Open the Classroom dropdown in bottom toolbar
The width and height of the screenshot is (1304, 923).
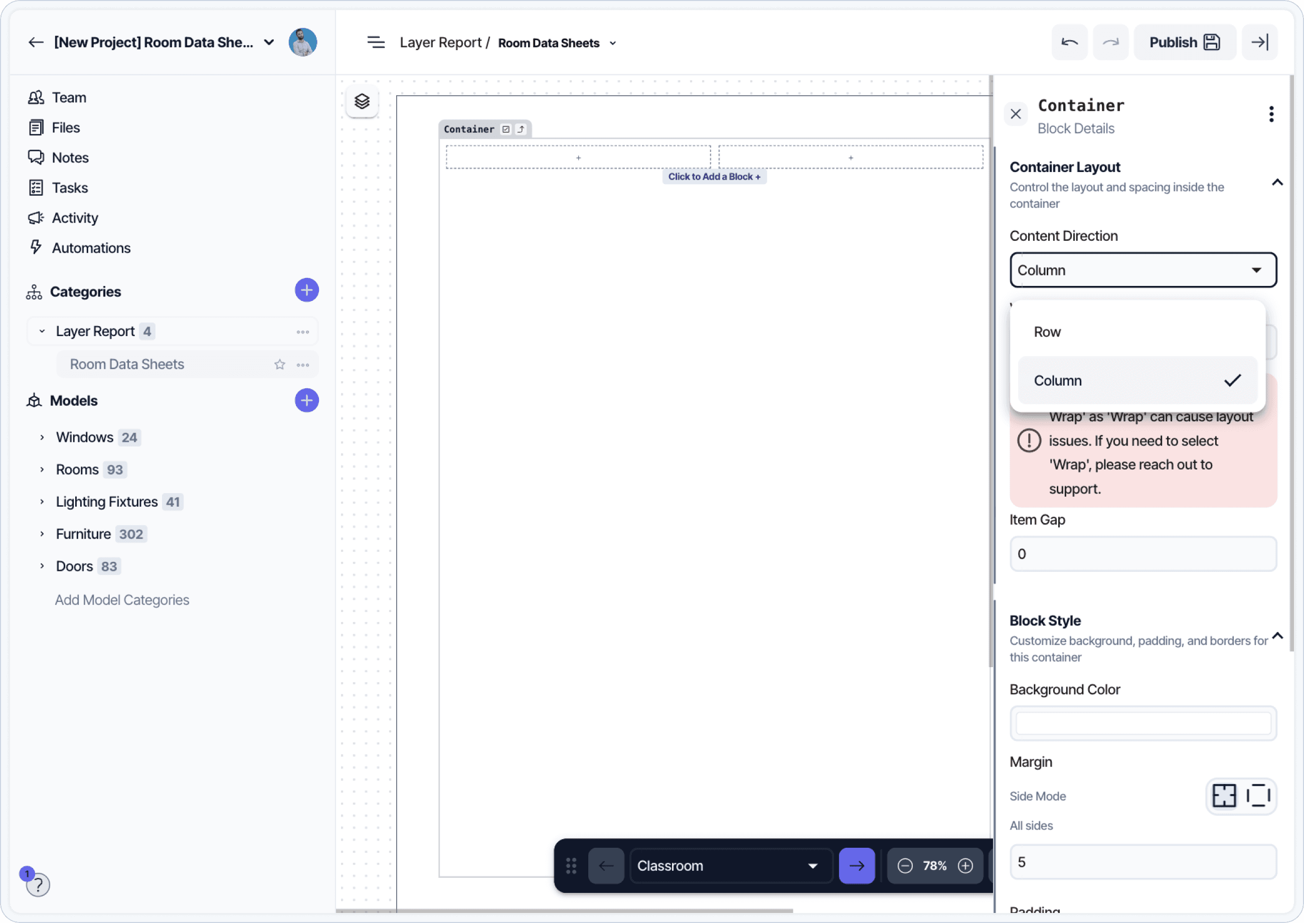pos(730,866)
